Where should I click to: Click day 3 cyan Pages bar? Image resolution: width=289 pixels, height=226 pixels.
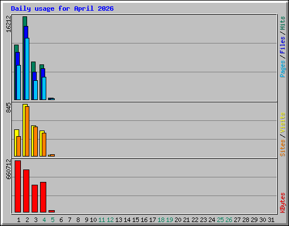(x=36, y=90)
